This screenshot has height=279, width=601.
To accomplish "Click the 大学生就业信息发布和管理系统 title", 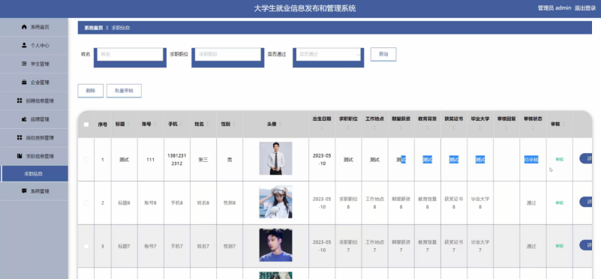I will (305, 8).
